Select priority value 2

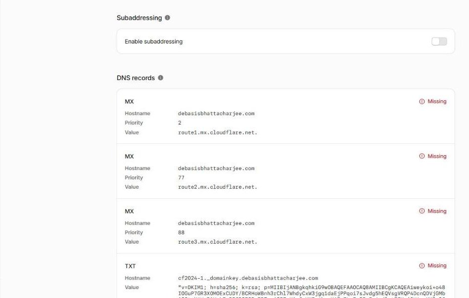[180, 123]
